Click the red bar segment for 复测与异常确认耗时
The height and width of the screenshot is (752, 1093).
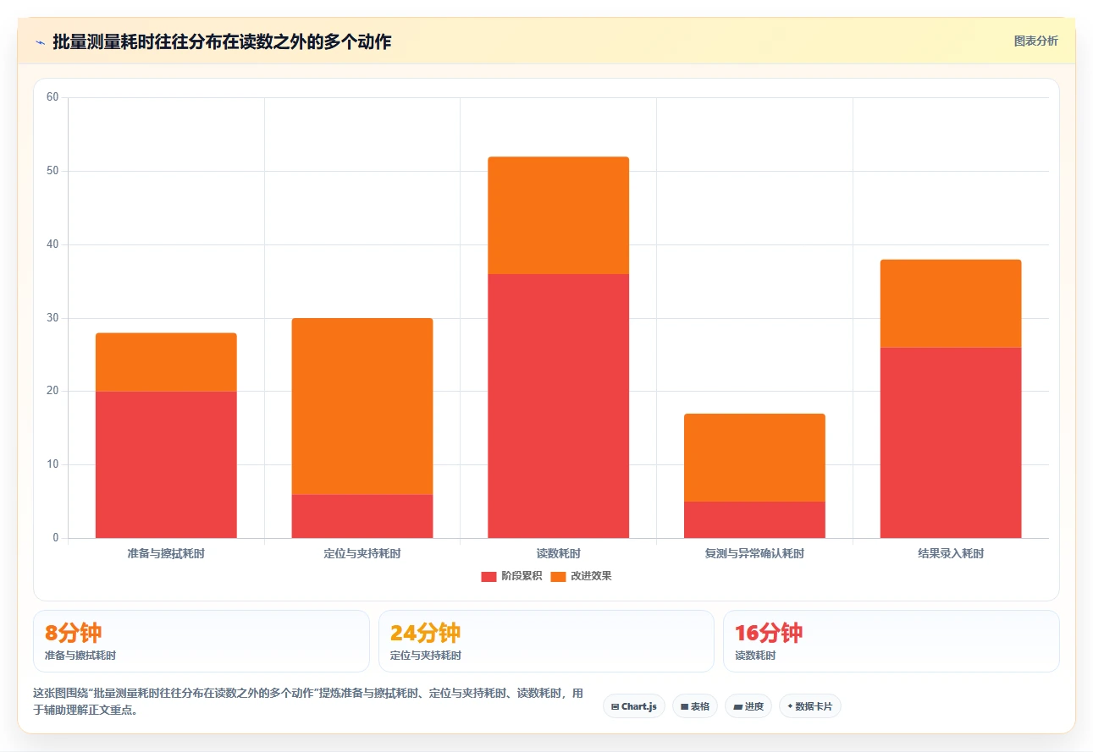pos(755,519)
